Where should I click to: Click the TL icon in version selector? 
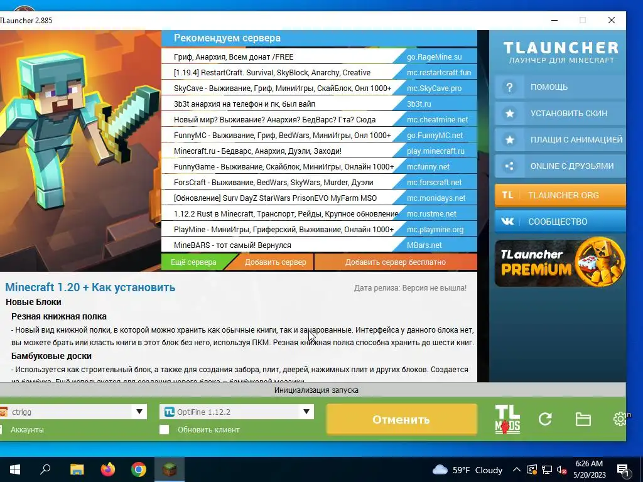point(169,412)
